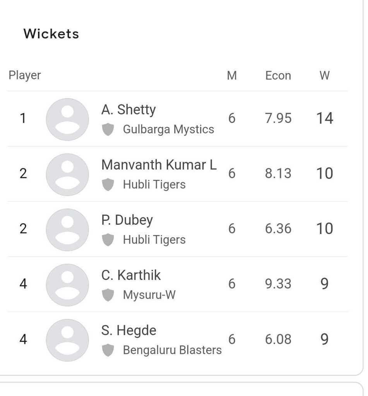The image size is (368, 396).
Task: Click S. Hegde's avatar icon
Action: (67, 340)
